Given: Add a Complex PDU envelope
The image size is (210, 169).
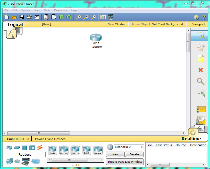Looking at the screenshot, I should click(201, 120).
